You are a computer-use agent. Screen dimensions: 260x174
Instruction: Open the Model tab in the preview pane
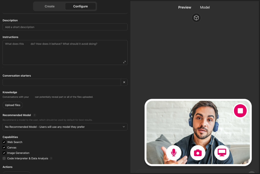[205, 7]
